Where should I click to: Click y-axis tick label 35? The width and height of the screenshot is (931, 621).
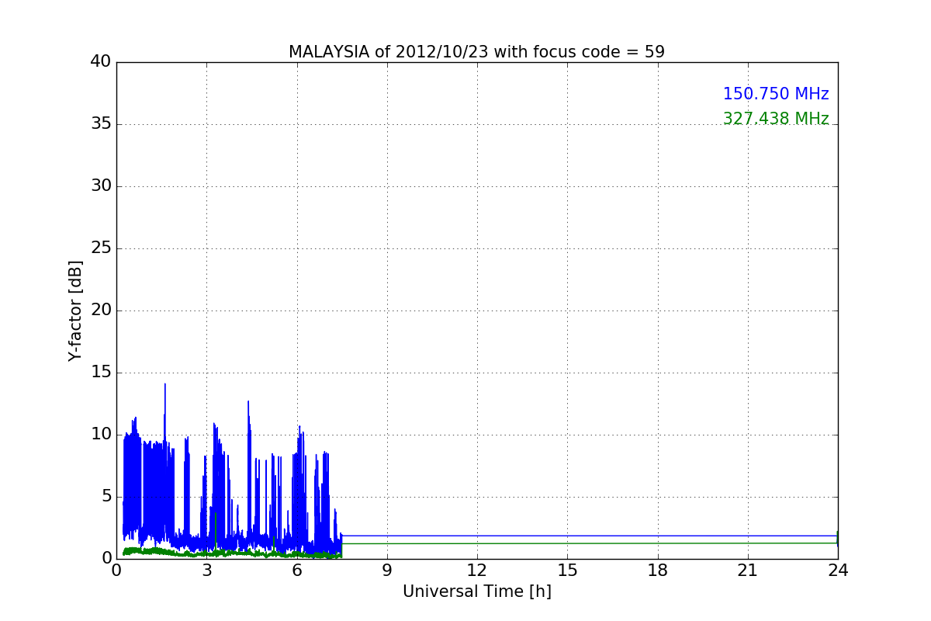101,124
